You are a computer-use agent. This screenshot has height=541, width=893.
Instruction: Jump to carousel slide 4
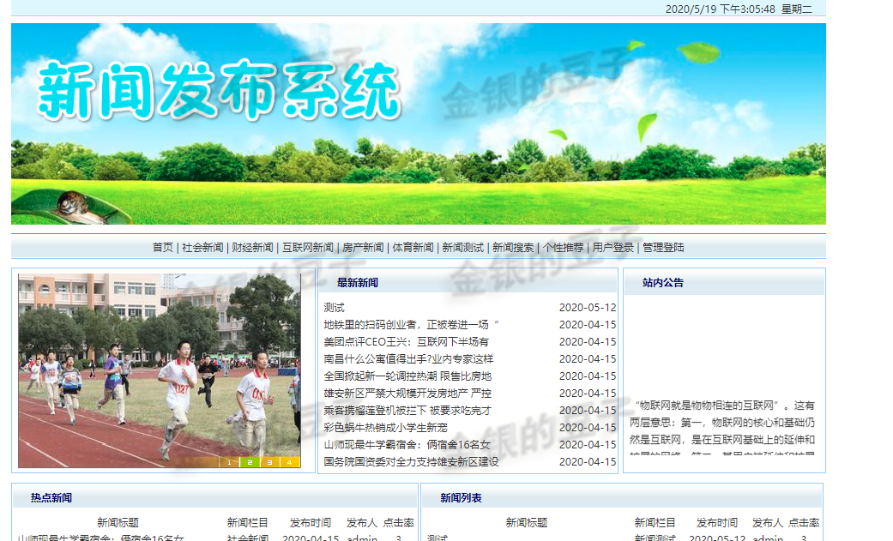pyautogui.click(x=289, y=461)
